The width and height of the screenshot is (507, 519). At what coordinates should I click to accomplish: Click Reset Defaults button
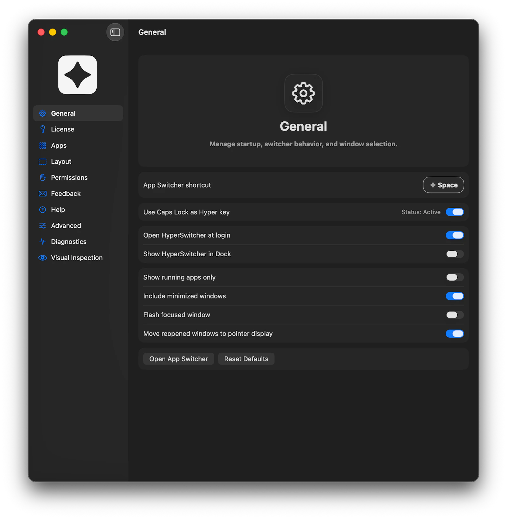point(246,359)
